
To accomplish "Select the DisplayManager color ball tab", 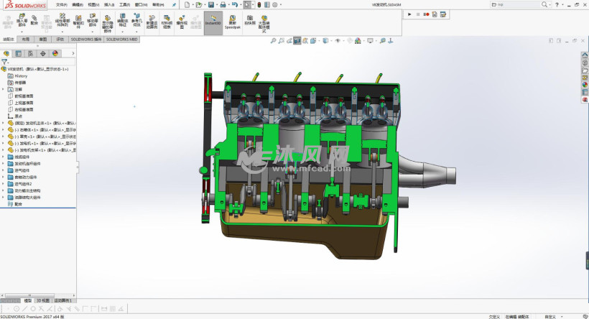I will click(x=55, y=53).
